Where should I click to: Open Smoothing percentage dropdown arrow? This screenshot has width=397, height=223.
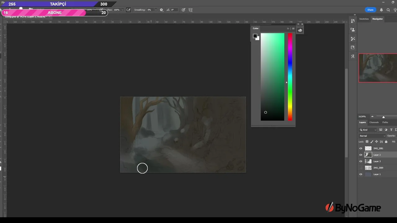click(156, 10)
